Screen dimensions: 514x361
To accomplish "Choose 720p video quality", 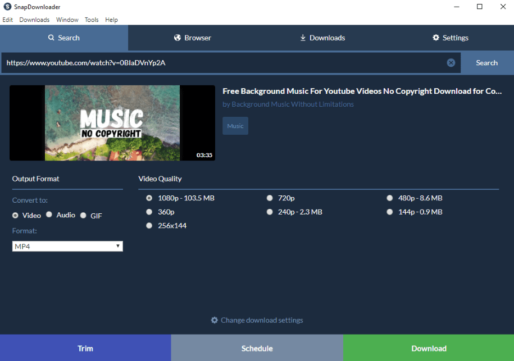I will tap(270, 198).
